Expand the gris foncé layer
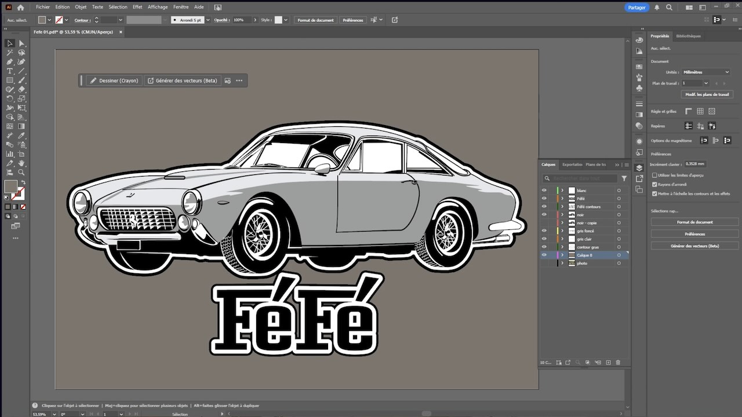Image resolution: width=742 pixels, height=417 pixels. (x=562, y=231)
